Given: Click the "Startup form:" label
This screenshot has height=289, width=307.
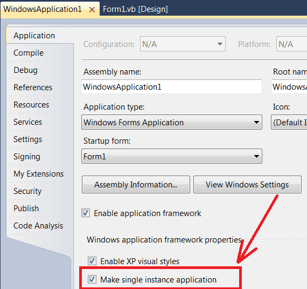Looking at the screenshot, I should point(107,141).
